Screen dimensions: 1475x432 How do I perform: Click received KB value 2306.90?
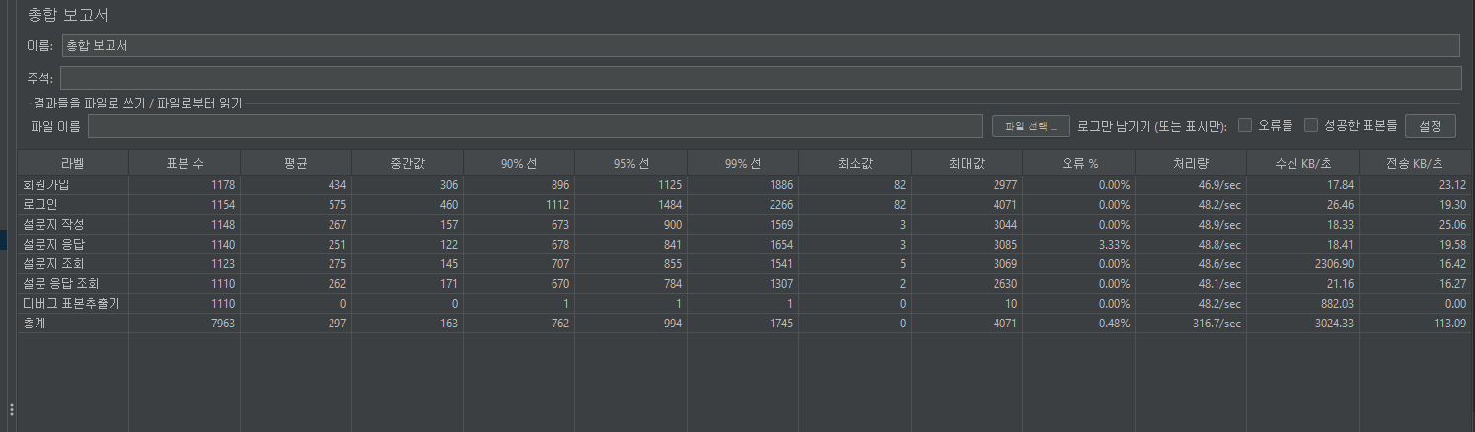click(1333, 263)
